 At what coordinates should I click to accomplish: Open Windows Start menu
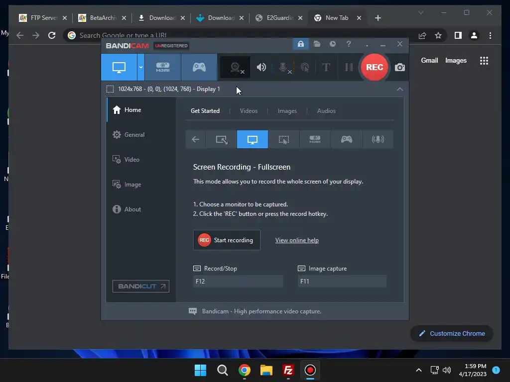tap(200, 370)
